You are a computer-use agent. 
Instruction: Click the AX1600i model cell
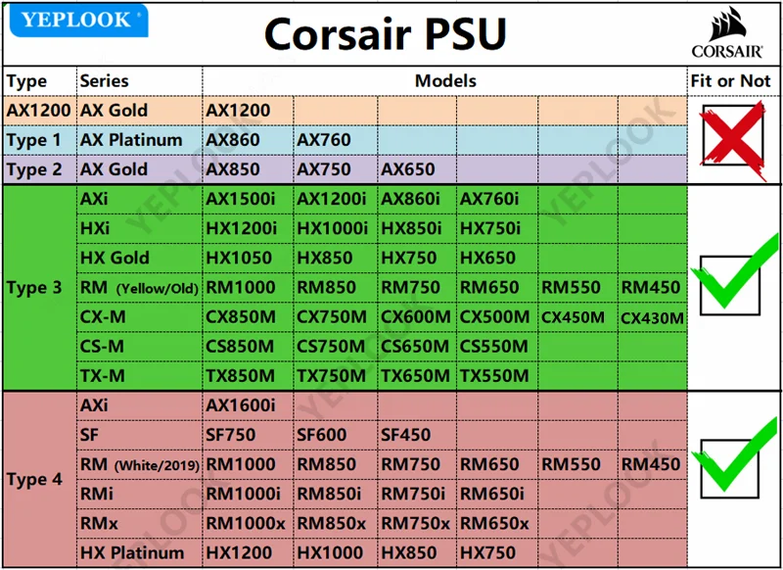point(241,405)
